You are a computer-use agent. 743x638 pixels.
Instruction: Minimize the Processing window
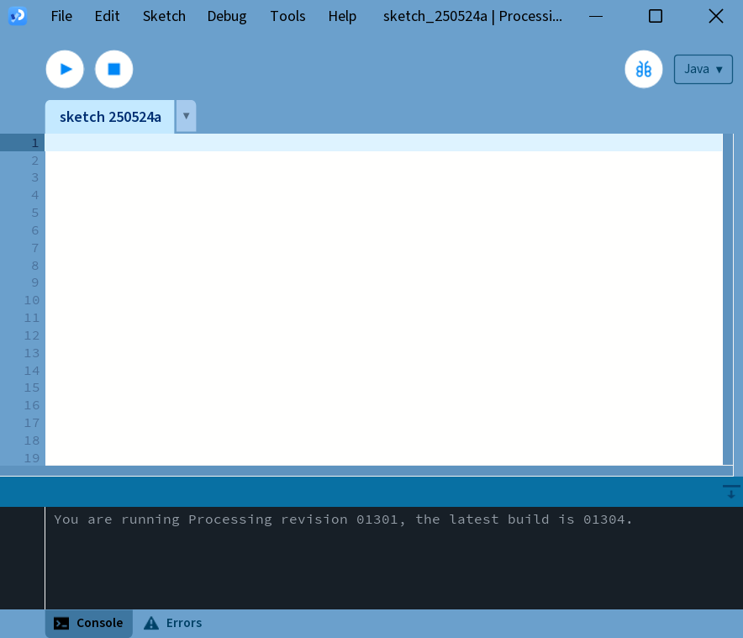click(x=596, y=16)
